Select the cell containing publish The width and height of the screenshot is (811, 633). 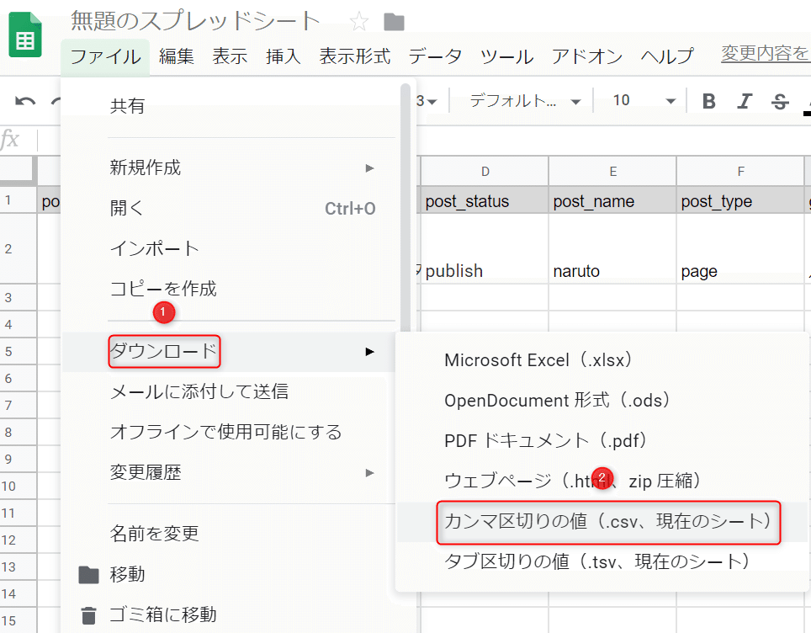tap(484, 249)
